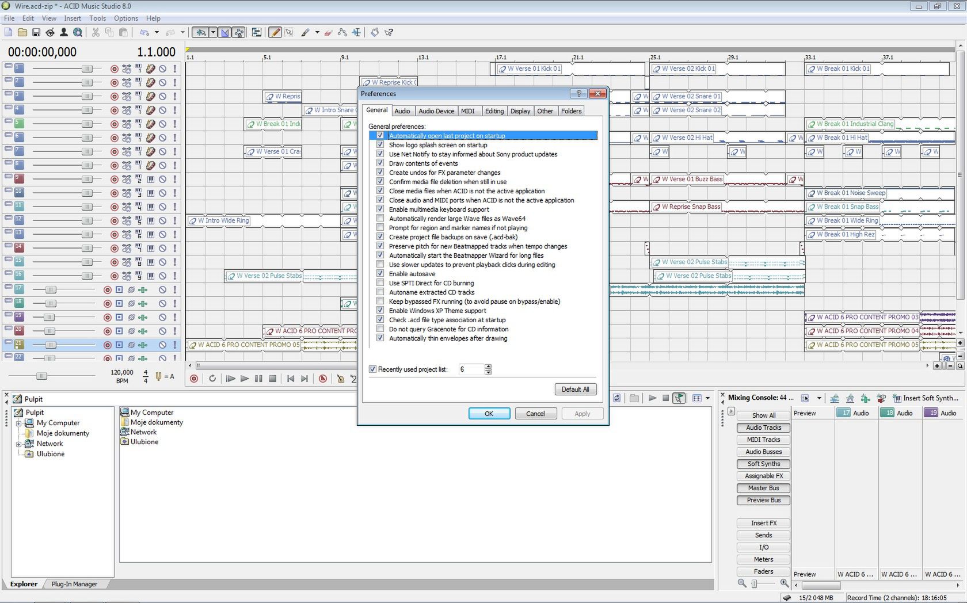Click the Open project folder icon
The width and height of the screenshot is (967, 603).
click(x=22, y=32)
